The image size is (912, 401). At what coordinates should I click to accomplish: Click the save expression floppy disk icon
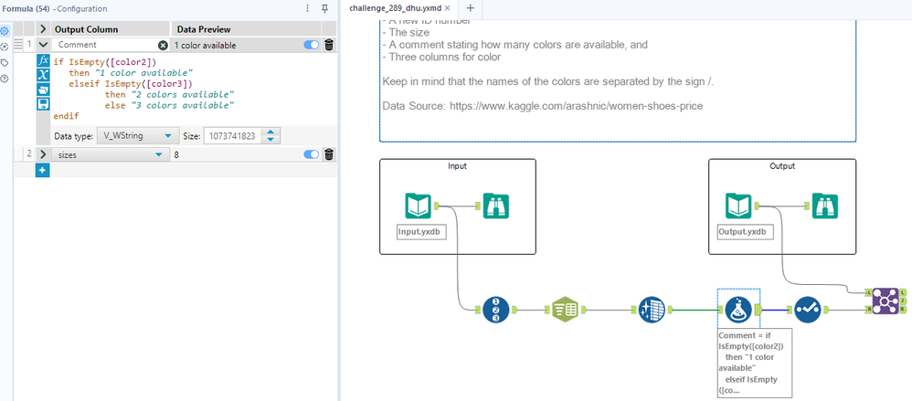pos(43,104)
